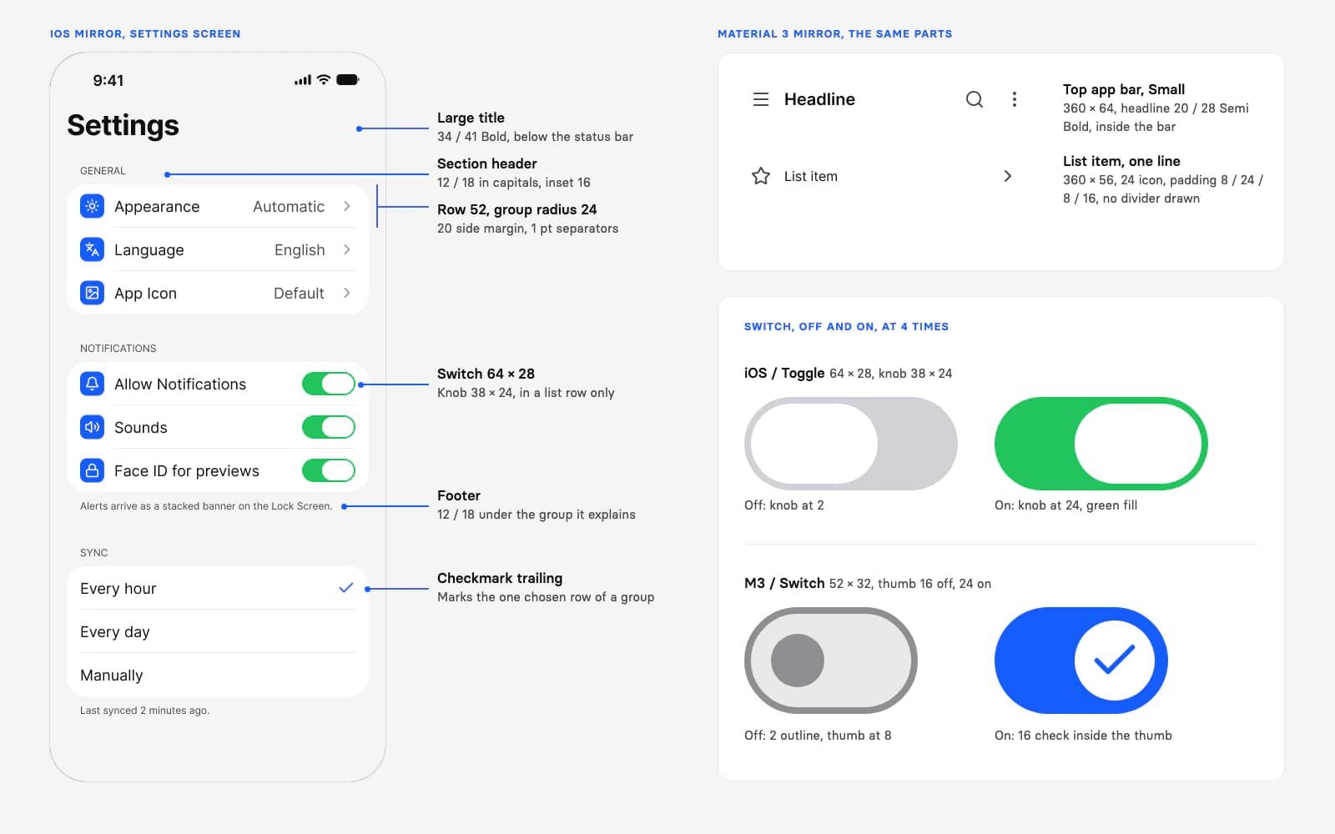Viewport: 1335px width, 834px height.
Task: Open the three-dot overflow menu
Action: (1015, 99)
